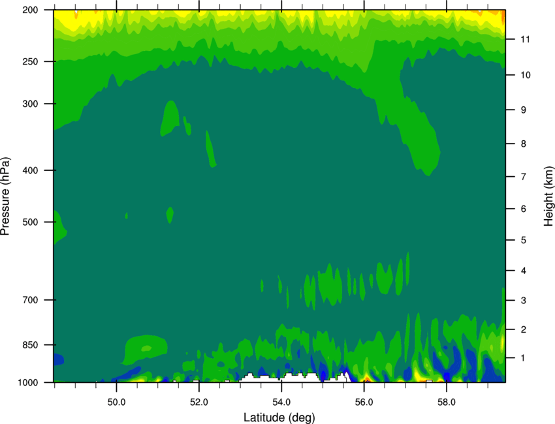Click the 1 km height tick label
Viewport: 555px width, 424px height.
(524, 358)
